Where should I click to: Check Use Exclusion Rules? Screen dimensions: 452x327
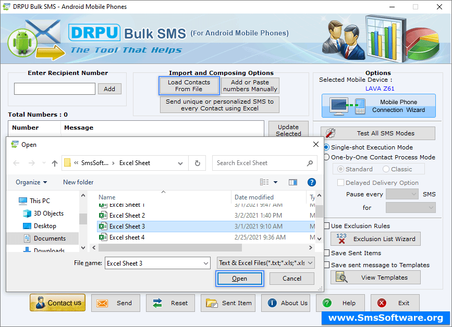pos(326,225)
